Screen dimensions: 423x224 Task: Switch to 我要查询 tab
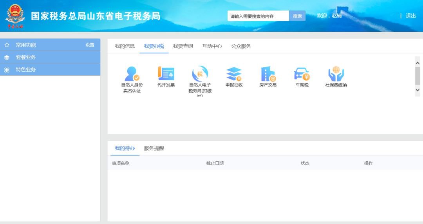point(183,46)
